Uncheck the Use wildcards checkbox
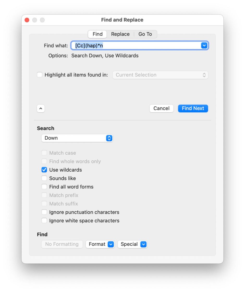245x292 pixels. [44, 170]
